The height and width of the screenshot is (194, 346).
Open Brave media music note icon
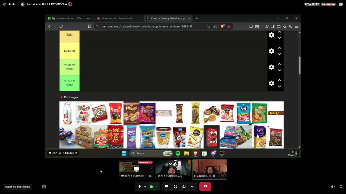coord(267,26)
